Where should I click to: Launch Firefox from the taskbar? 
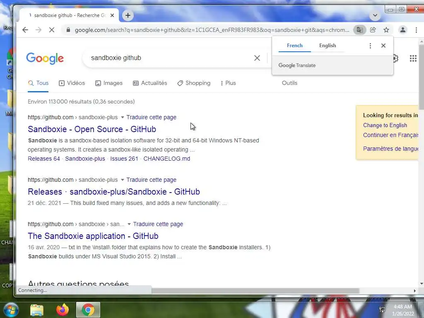(x=62, y=310)
